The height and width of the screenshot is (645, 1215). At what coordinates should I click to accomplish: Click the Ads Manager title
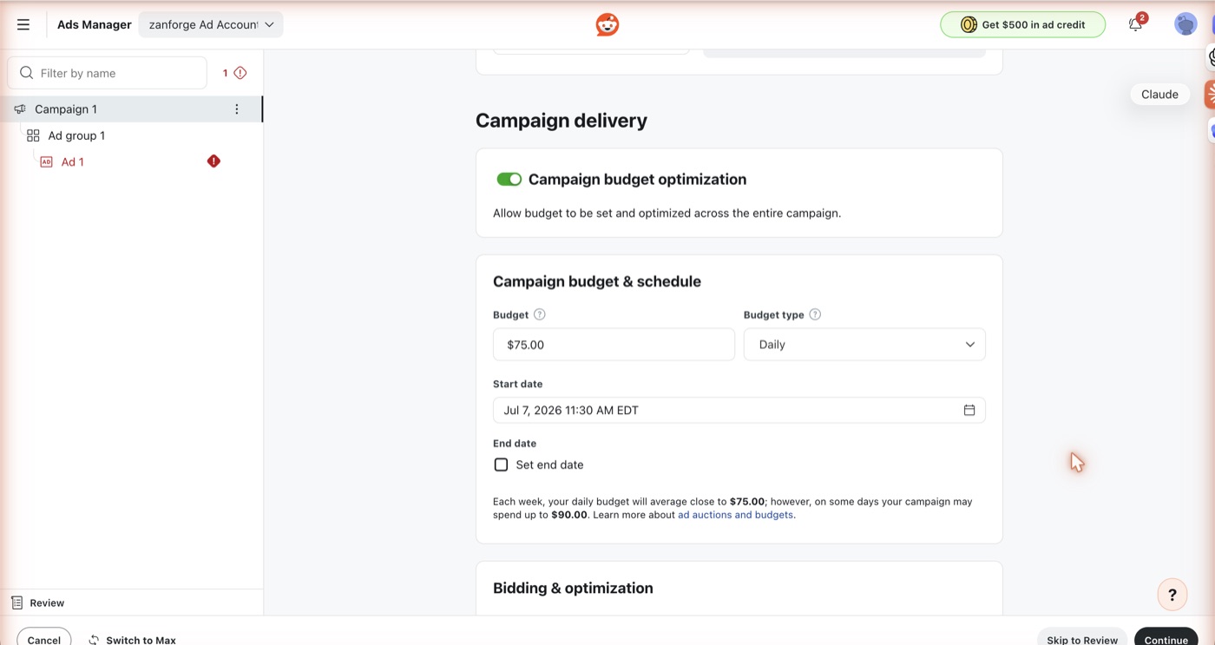click(x=95, y=24)
